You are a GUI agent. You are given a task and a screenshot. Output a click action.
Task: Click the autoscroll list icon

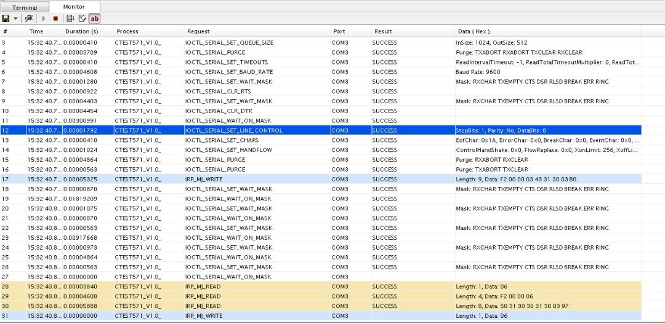click(70, 18)
